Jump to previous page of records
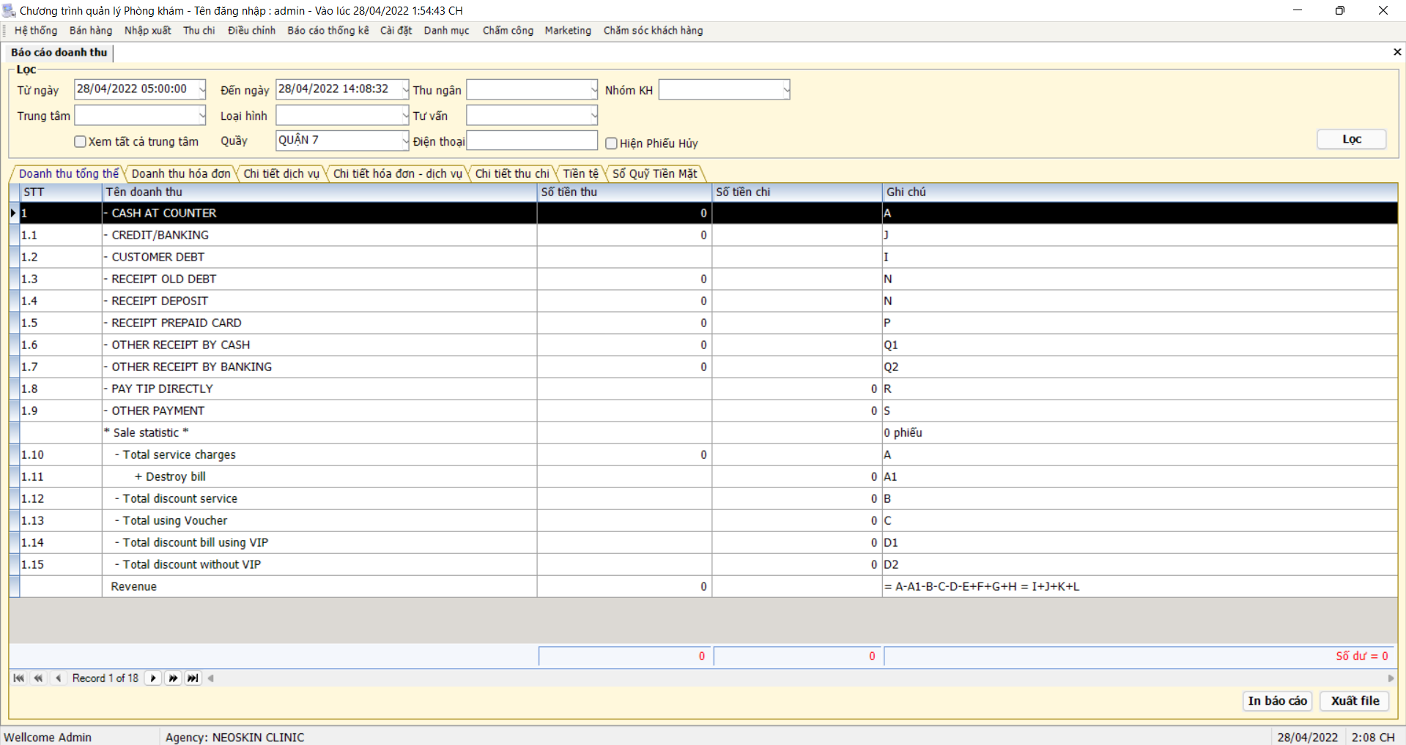 38,678
